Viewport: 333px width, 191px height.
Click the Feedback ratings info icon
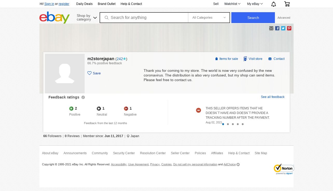tap(83, 97)
